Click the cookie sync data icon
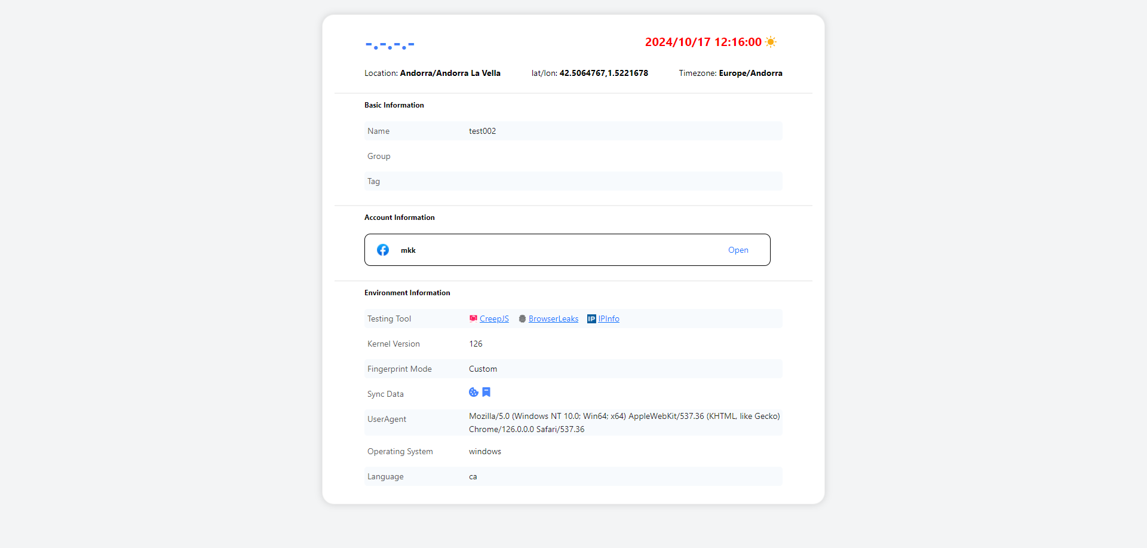Viewport: 1147px width, 548px height. click(474, 392)
